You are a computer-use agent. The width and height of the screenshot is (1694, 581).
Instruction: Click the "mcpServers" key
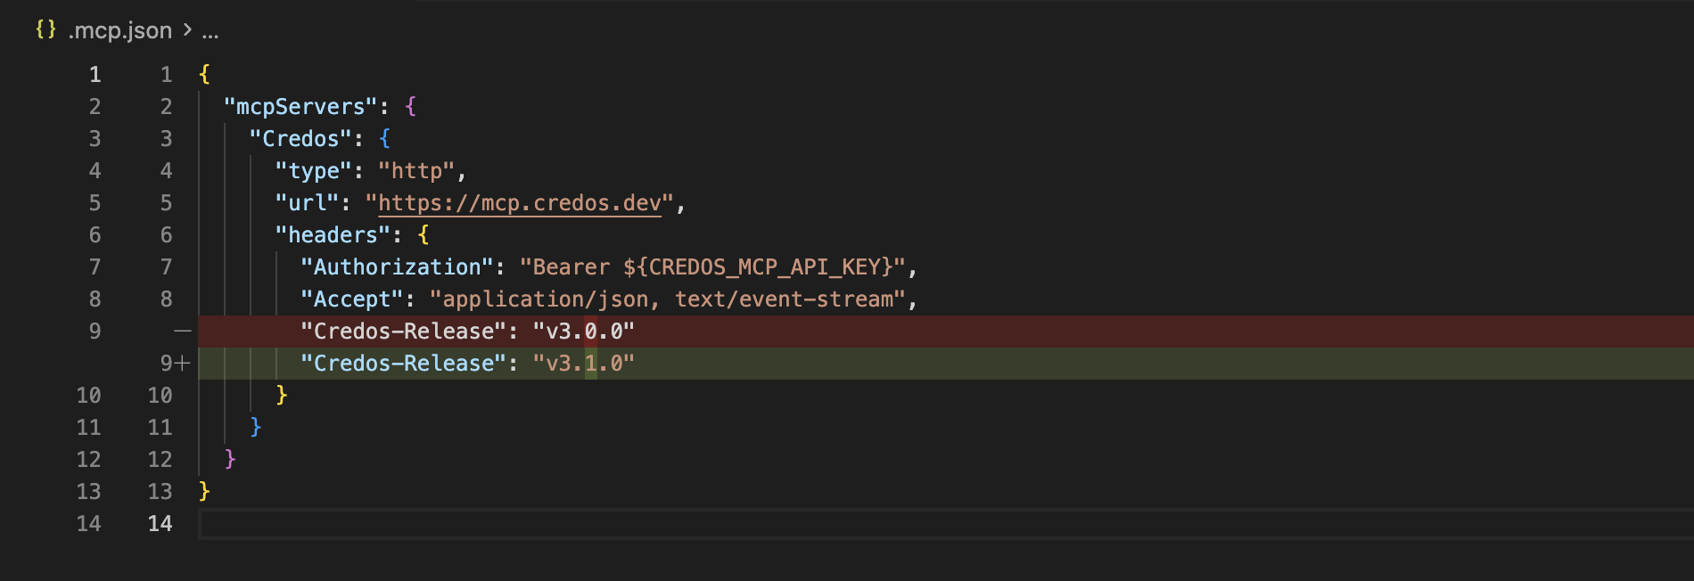point(300,107)
